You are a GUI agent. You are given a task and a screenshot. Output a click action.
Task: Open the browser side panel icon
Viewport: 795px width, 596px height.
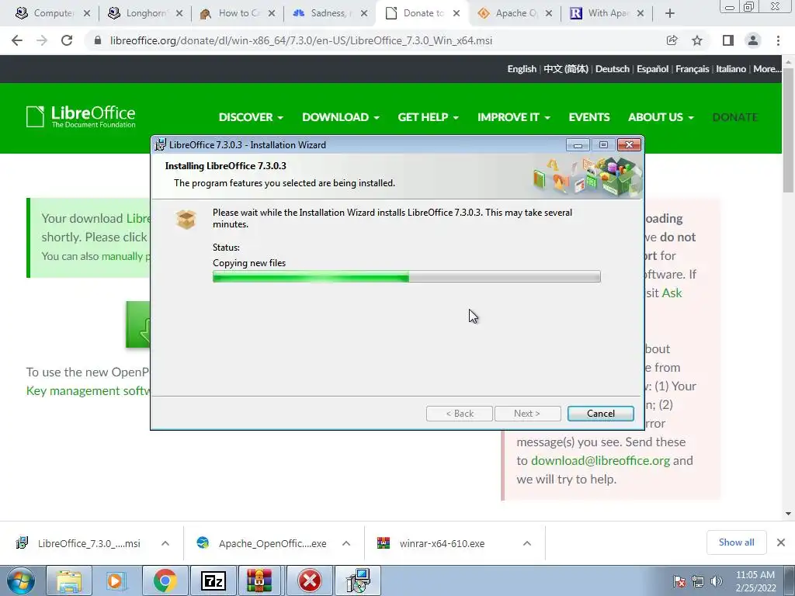coord(728,40)
